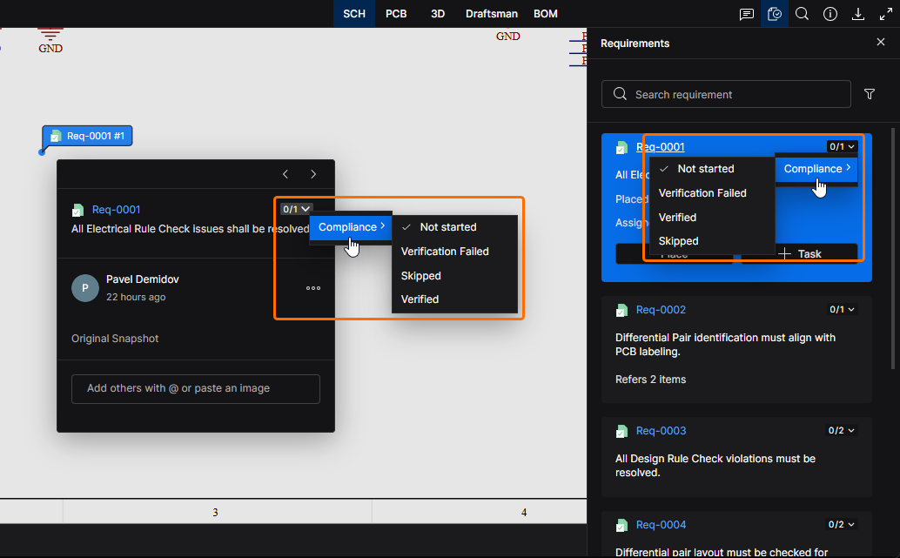The width and height of the screenshot is (900, 558).
Task: Toggle the Requirements panel icon in toolbar
Action: 774,14
